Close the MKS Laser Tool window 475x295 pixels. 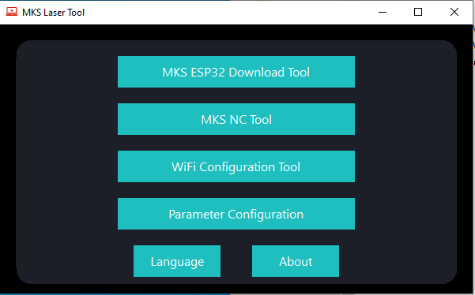tap(454, 12)
